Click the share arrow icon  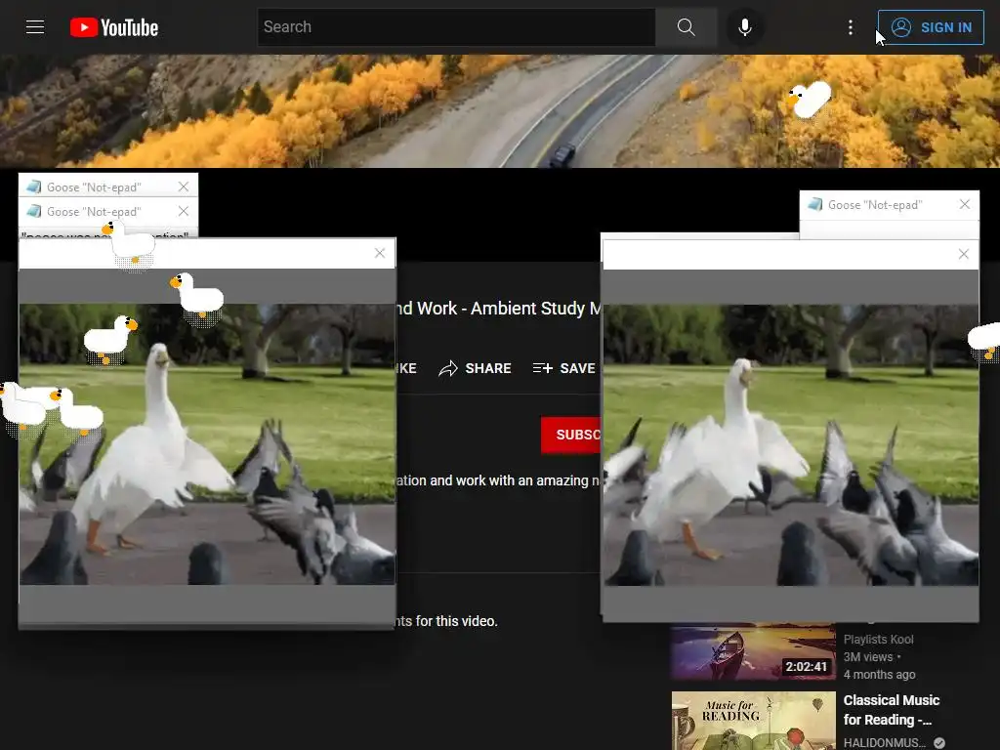pyautogui.click(x=448, y=368)
